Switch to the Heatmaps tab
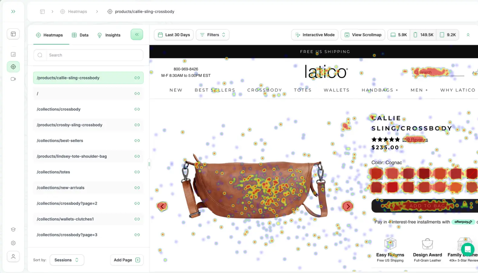Viewport: 478px width, 273px height. tap(50, 35)
